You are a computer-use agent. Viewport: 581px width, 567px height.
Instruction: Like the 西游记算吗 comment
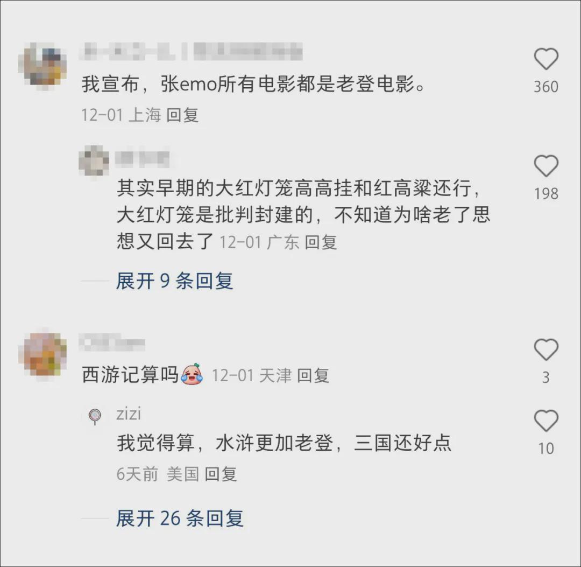[546, 349]
